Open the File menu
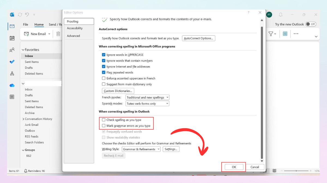Screen dimensions: 327x183 [x=26, y=24]
